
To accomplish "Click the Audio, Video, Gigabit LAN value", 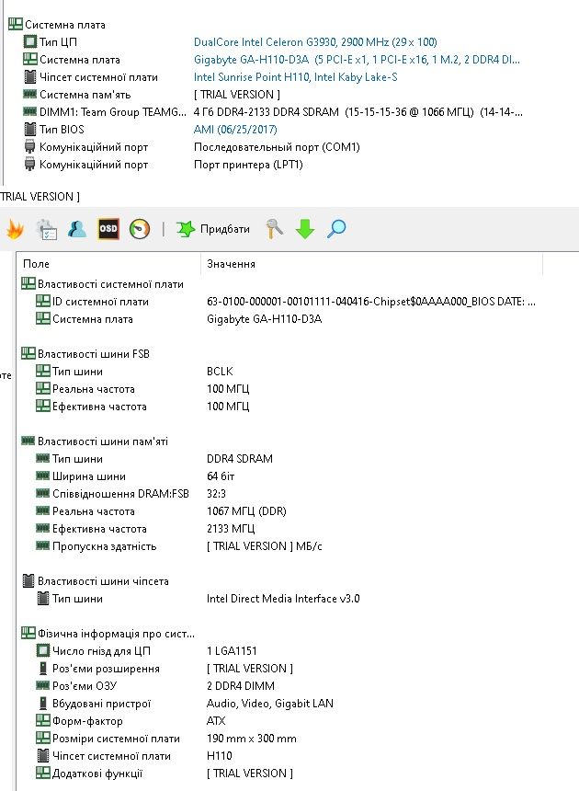I will pyautogui.click(x=269, y=704).
